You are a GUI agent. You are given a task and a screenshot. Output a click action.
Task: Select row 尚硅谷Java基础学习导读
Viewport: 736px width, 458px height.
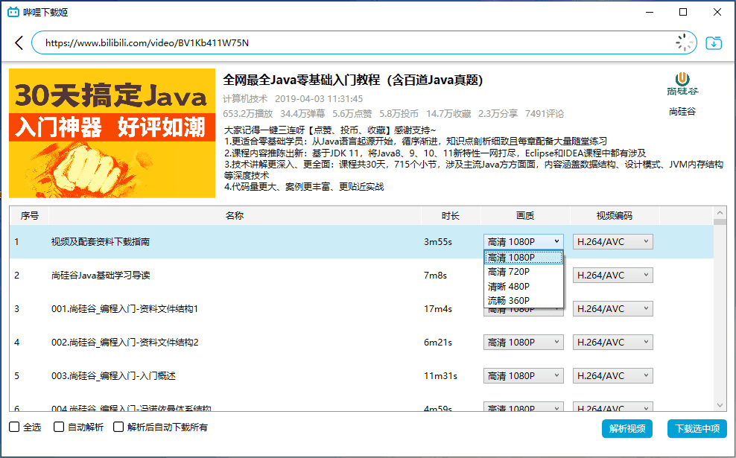point(361,275)
